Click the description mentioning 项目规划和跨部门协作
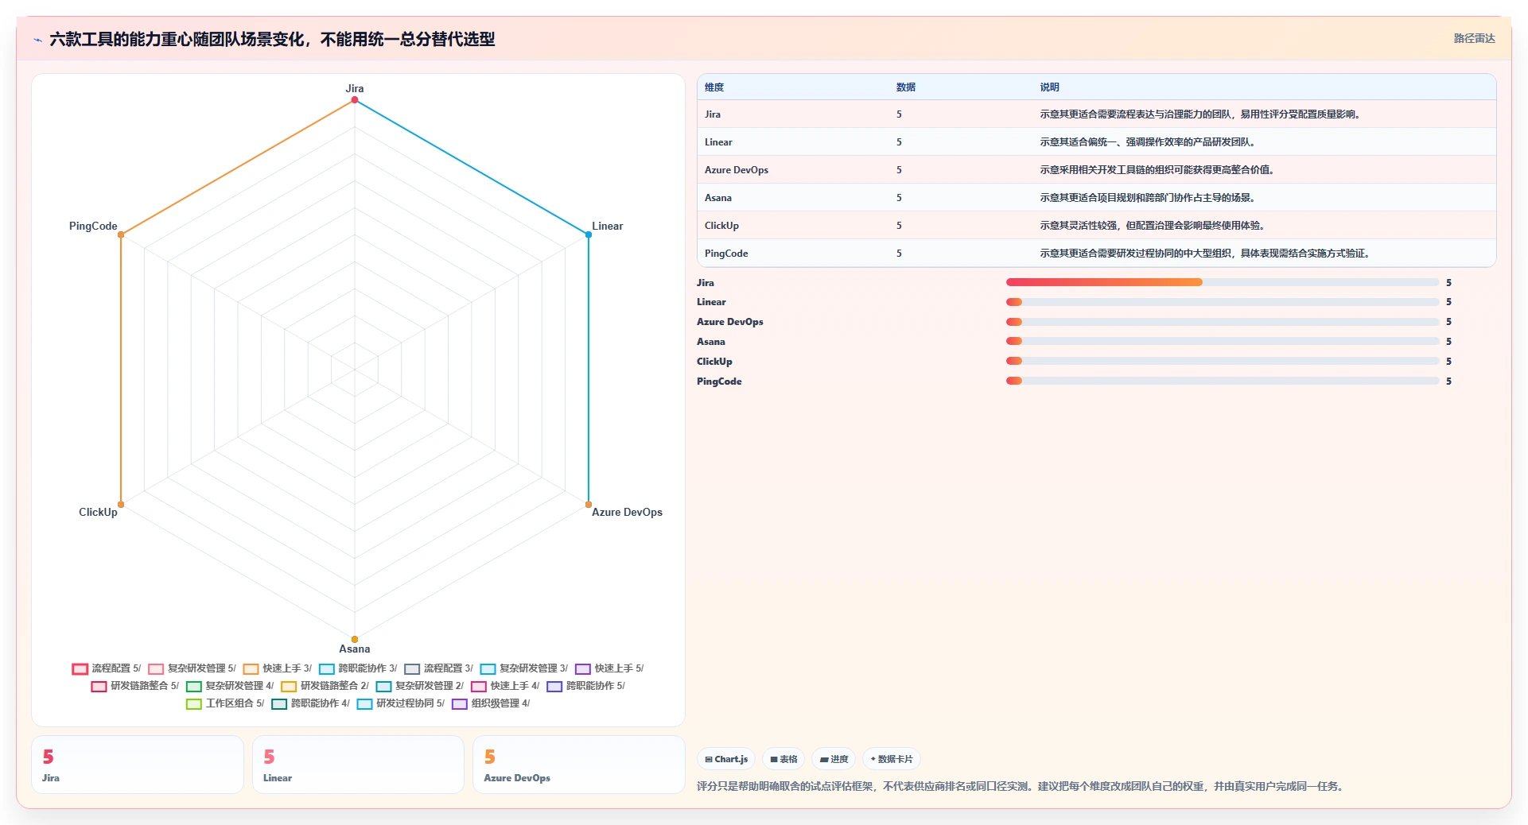This screenshot has height=825, width=1528. (x=1149, y=198)
